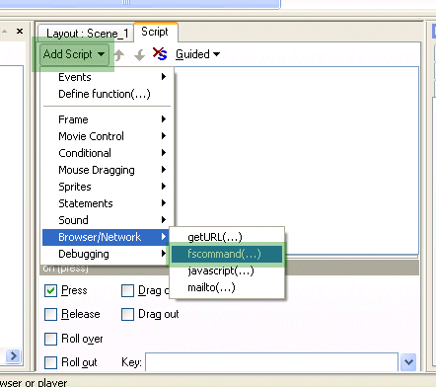Click the Key input field
The image size is (436, 387).
(271, 362)
